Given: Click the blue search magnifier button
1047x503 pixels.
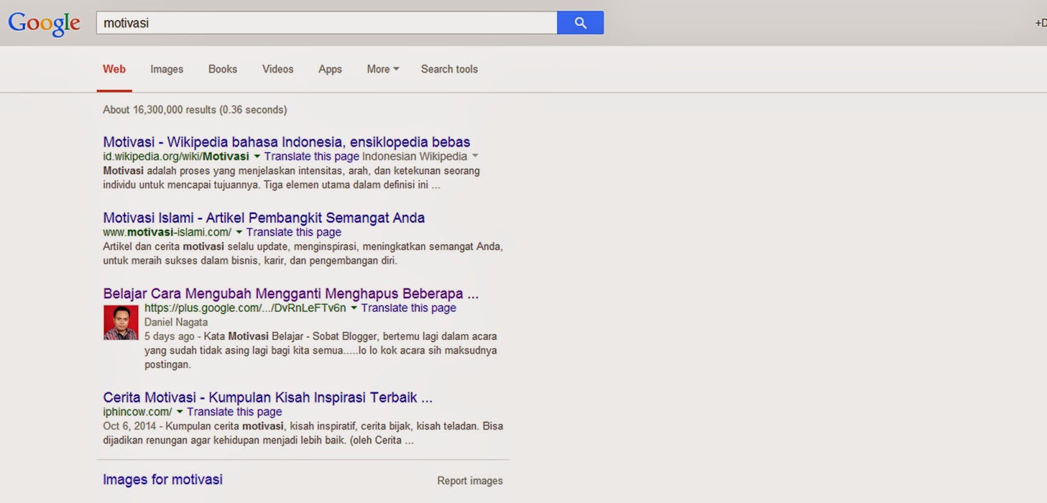Looking at the screenshot, I should point(580,23).
